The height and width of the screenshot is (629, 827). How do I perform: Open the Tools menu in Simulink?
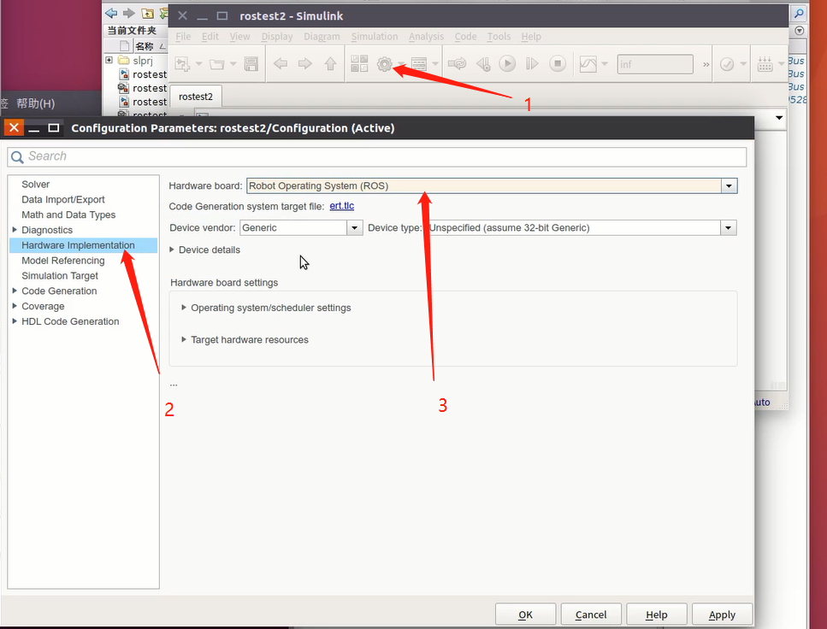[499, 37]
